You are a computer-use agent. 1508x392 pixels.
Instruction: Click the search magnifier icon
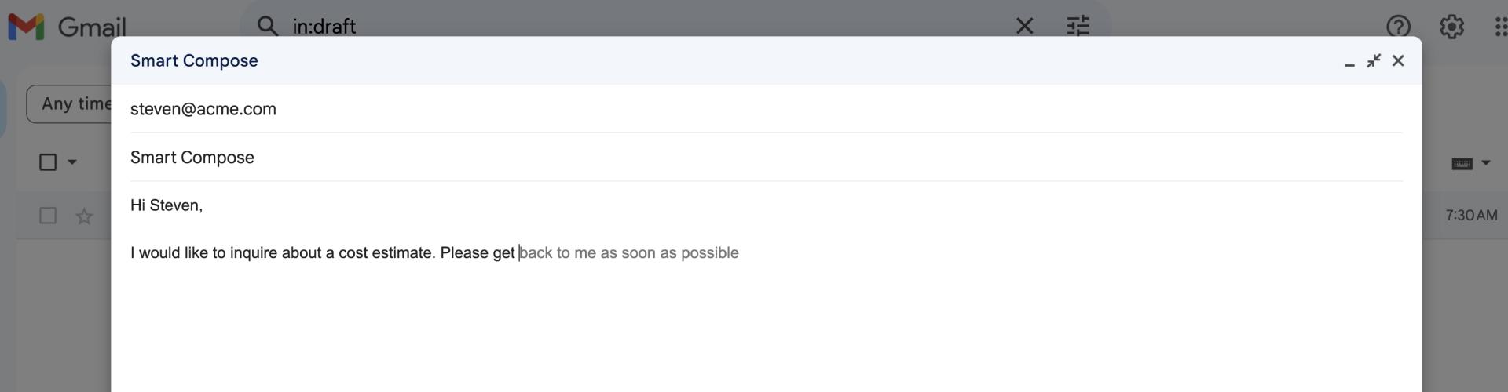pos(268,26)
